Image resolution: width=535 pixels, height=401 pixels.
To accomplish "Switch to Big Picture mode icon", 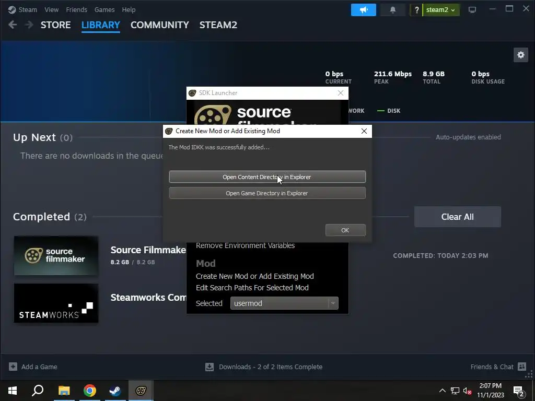I will pos(472,10).
